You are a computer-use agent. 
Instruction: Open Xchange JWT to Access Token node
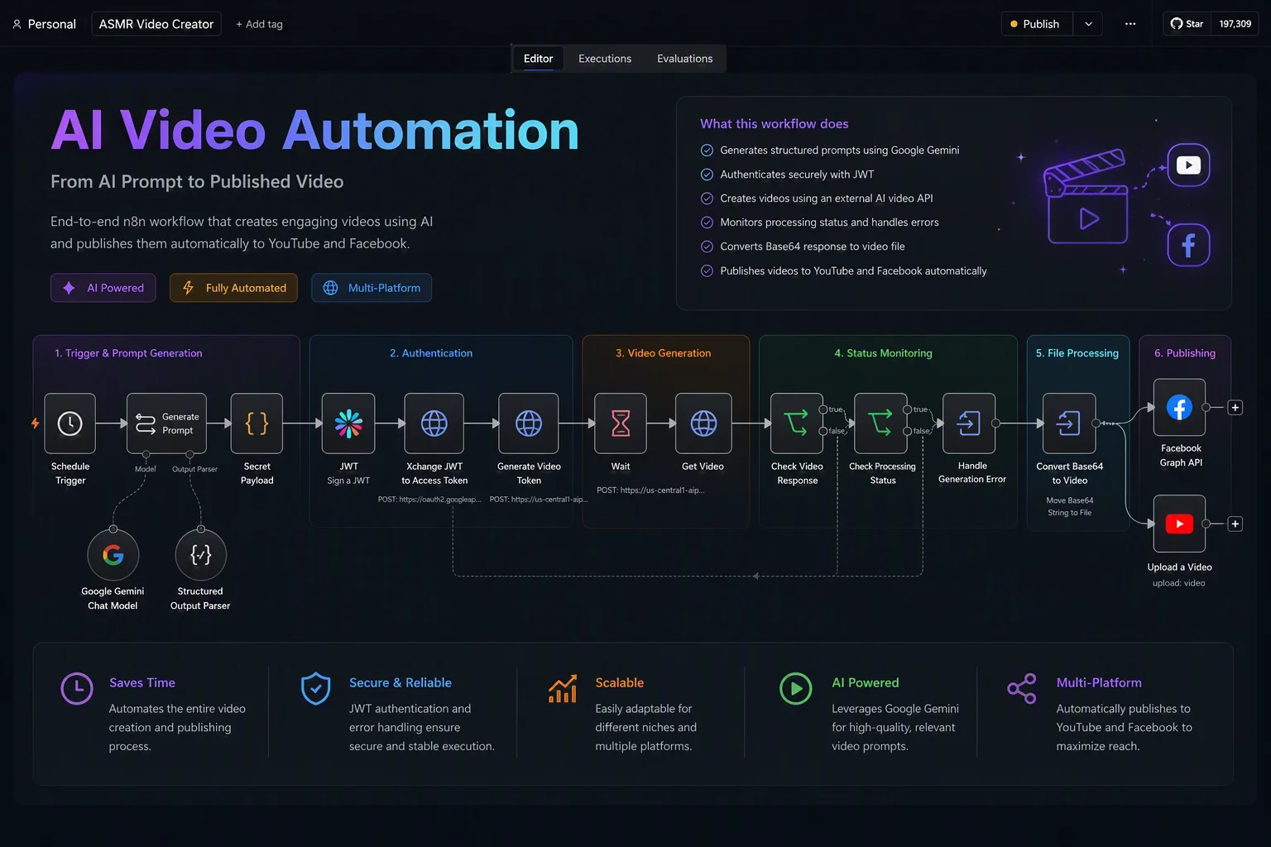[434, 423]
